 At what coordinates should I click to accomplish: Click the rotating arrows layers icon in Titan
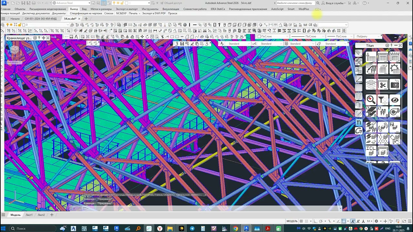(x=383, y=127)
